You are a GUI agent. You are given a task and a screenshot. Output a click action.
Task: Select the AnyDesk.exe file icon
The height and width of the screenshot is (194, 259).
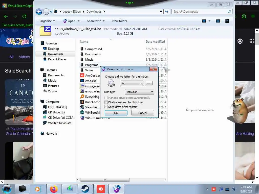pyautogui.click(x=82, y=75)
